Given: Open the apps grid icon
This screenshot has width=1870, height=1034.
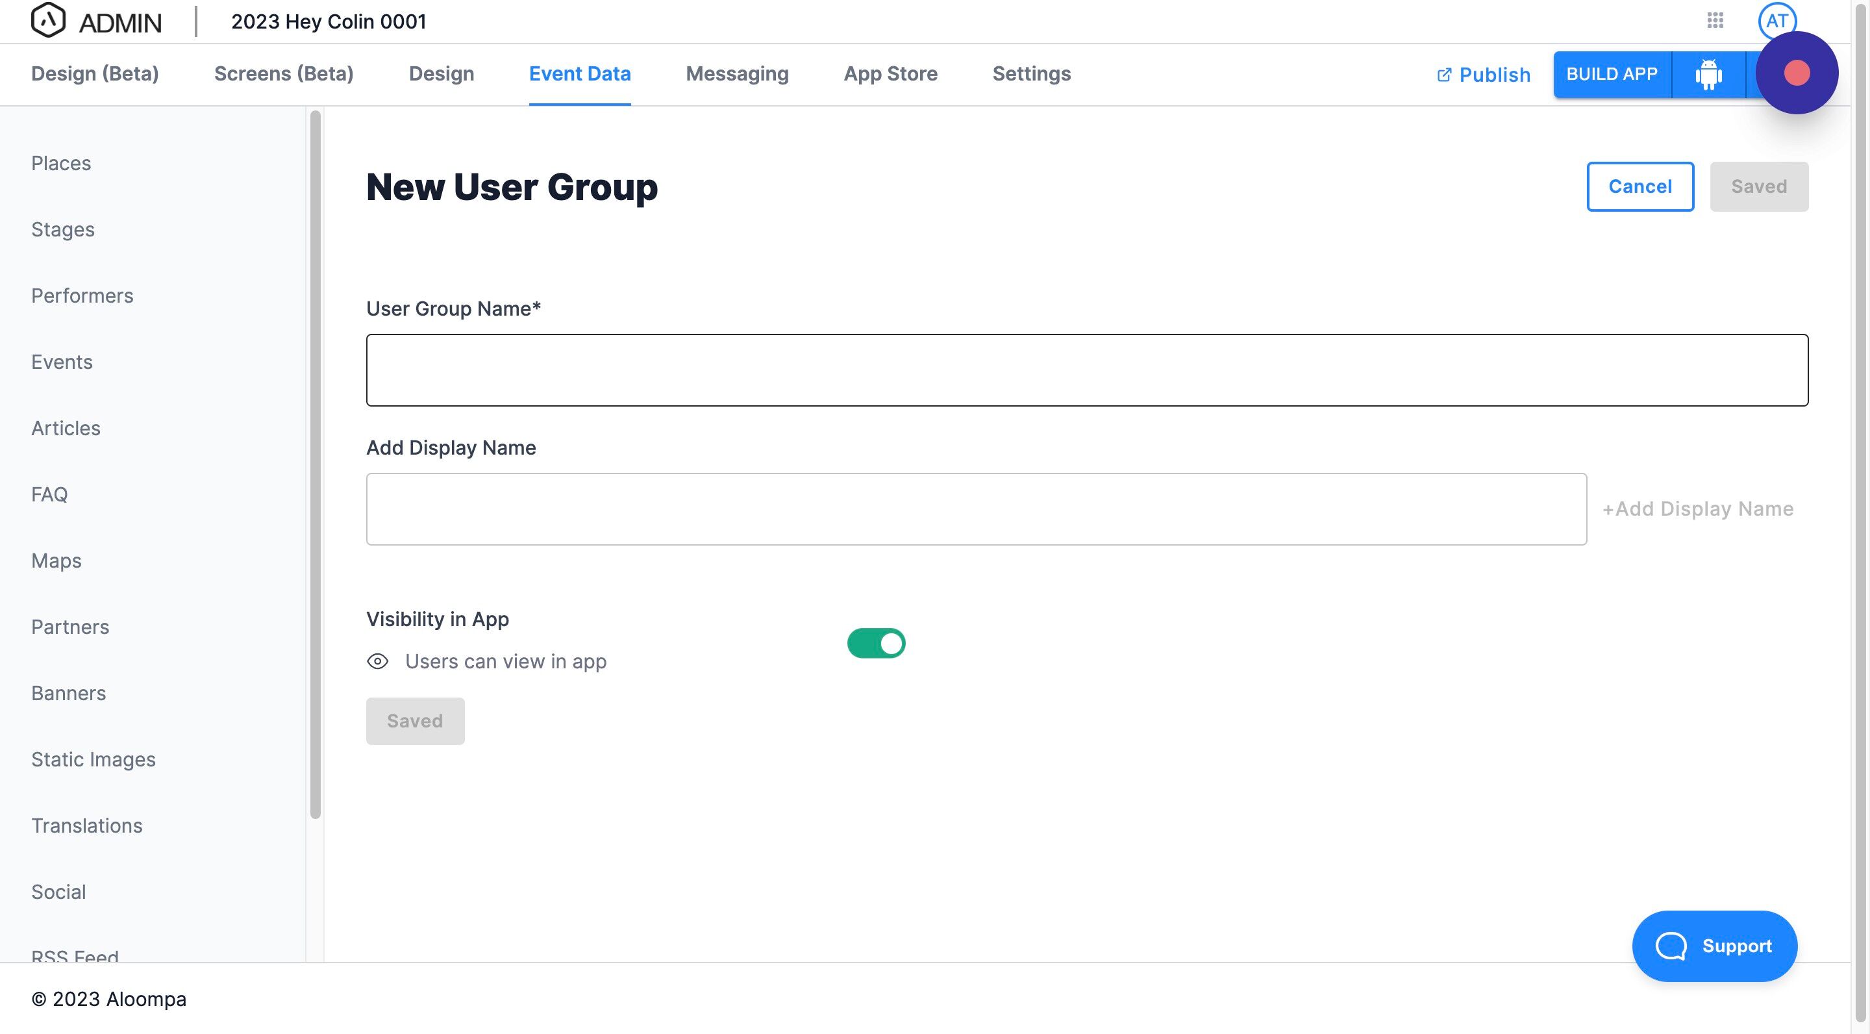Looking at the screenshot, I should coord(1715,20).
